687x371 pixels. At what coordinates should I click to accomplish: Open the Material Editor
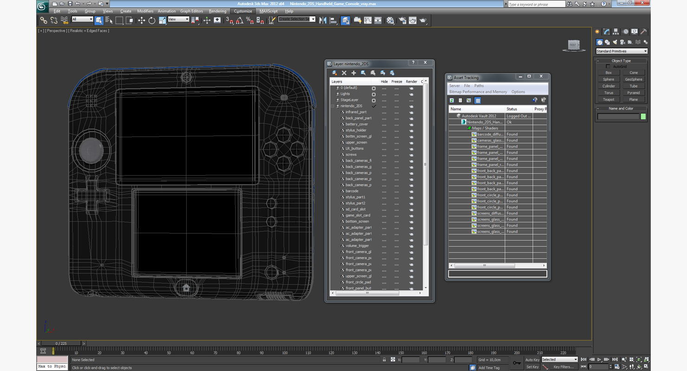click(x=390, y=20)
